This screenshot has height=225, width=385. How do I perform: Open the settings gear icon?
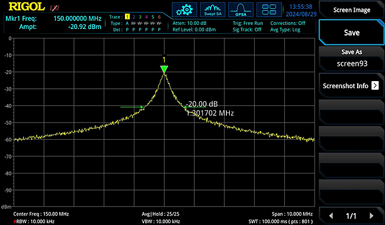point(184,10)
